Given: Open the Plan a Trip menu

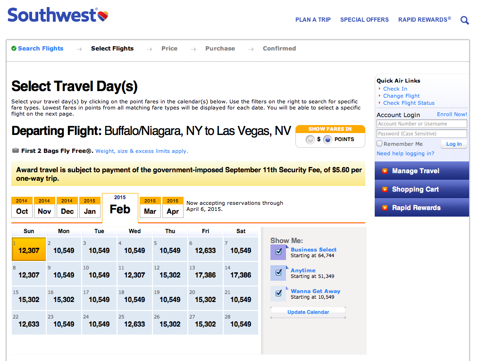Looking at the screenshot, I should [x=313, y=20].
